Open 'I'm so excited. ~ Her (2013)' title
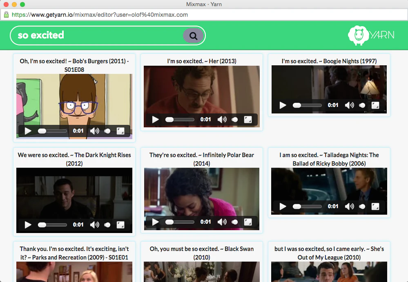408x282 pixels. point(202,61)
